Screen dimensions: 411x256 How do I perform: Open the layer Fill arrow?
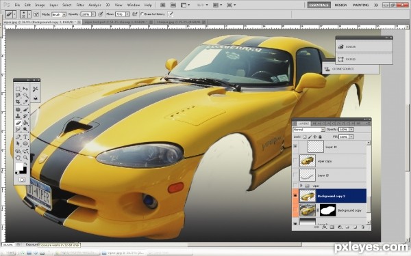coord(351,137)
